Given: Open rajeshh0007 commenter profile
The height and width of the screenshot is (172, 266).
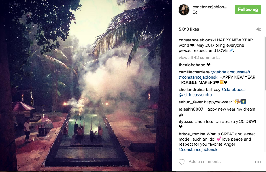Looking at the screenshot, I should (x=191, y=109).
